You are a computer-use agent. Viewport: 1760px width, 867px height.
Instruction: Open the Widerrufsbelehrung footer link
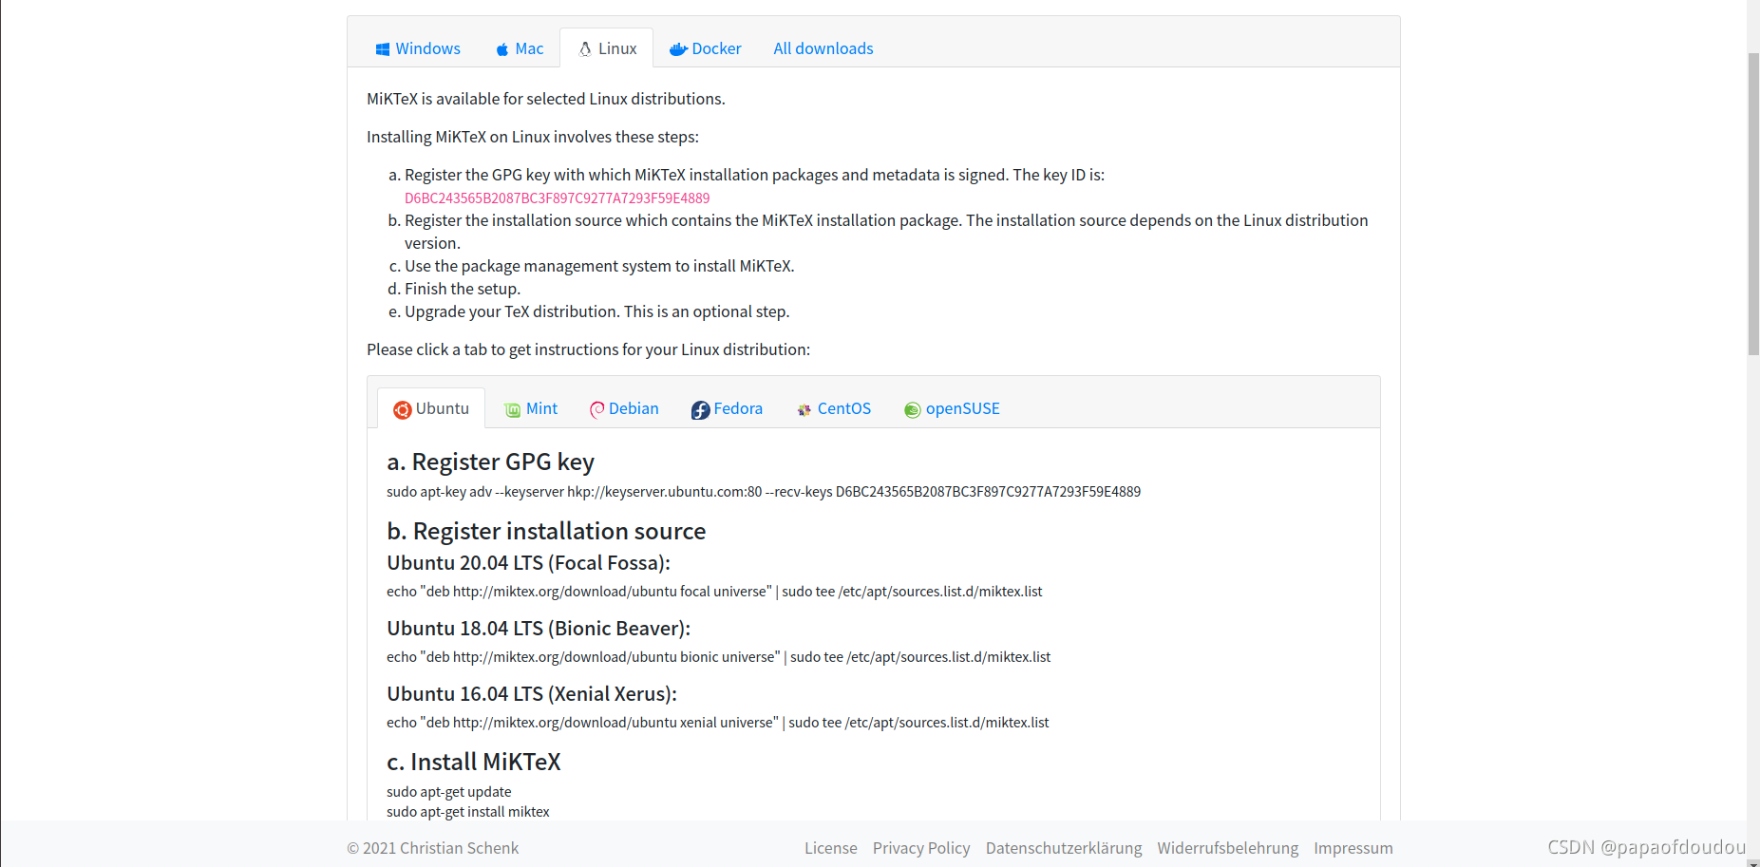(1228, 848)
